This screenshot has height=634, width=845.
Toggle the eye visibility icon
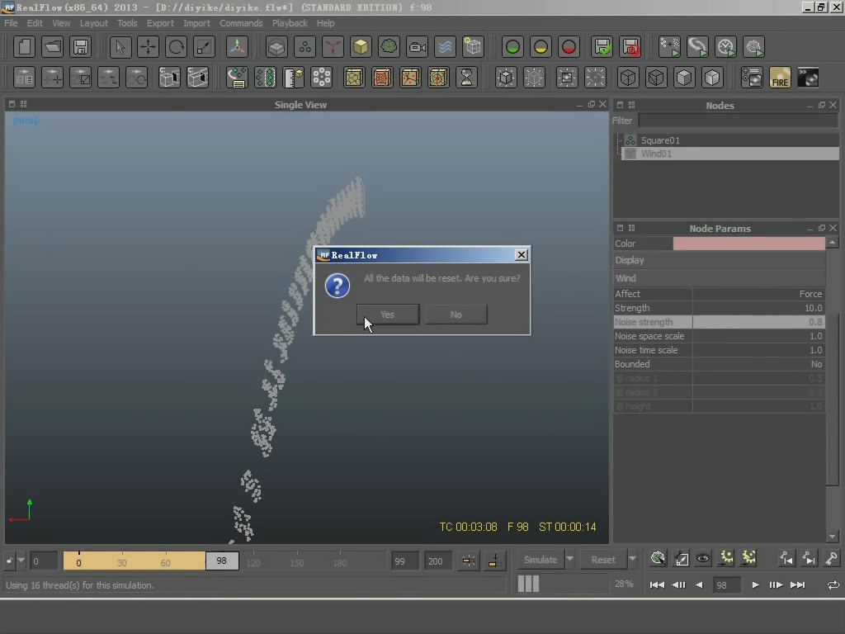(x=703, y=559)
